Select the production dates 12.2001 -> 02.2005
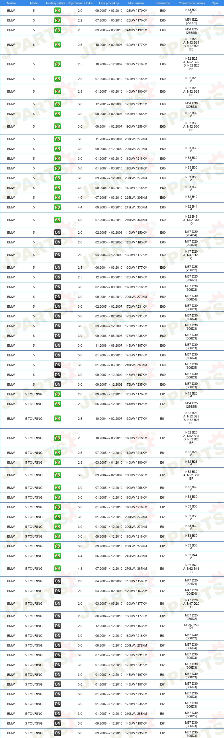The height and width of the screenshot is (738, 224). coord(109,104)
